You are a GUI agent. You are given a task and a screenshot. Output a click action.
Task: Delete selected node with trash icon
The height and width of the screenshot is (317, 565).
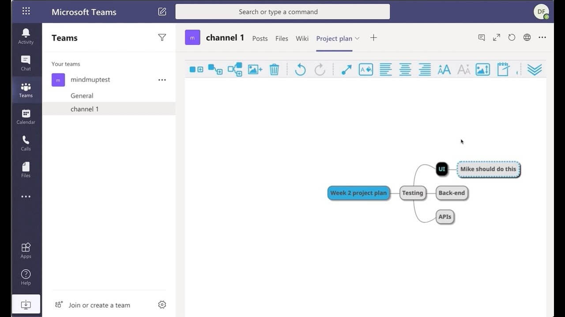click(274, 69)
